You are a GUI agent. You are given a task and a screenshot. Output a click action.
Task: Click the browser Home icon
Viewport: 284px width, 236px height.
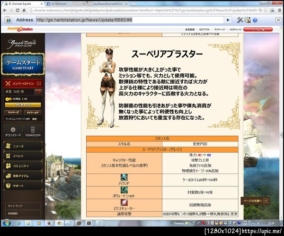(x=24, y=10)
